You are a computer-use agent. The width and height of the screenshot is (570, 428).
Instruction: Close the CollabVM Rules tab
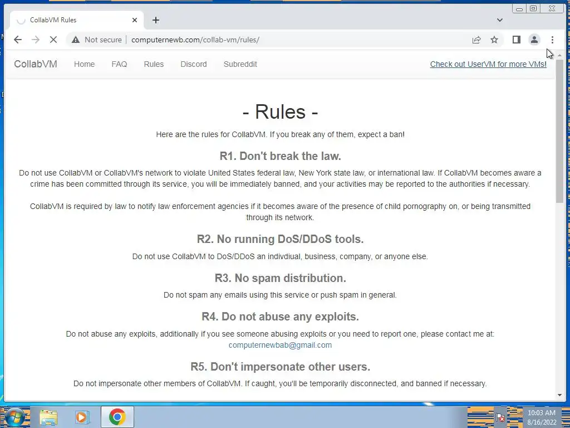click(135, 20)
